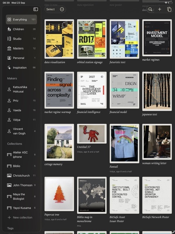This screenshot has width=175, height=234.
Task: Open the Personal category
Action: [x=22, y=58]
